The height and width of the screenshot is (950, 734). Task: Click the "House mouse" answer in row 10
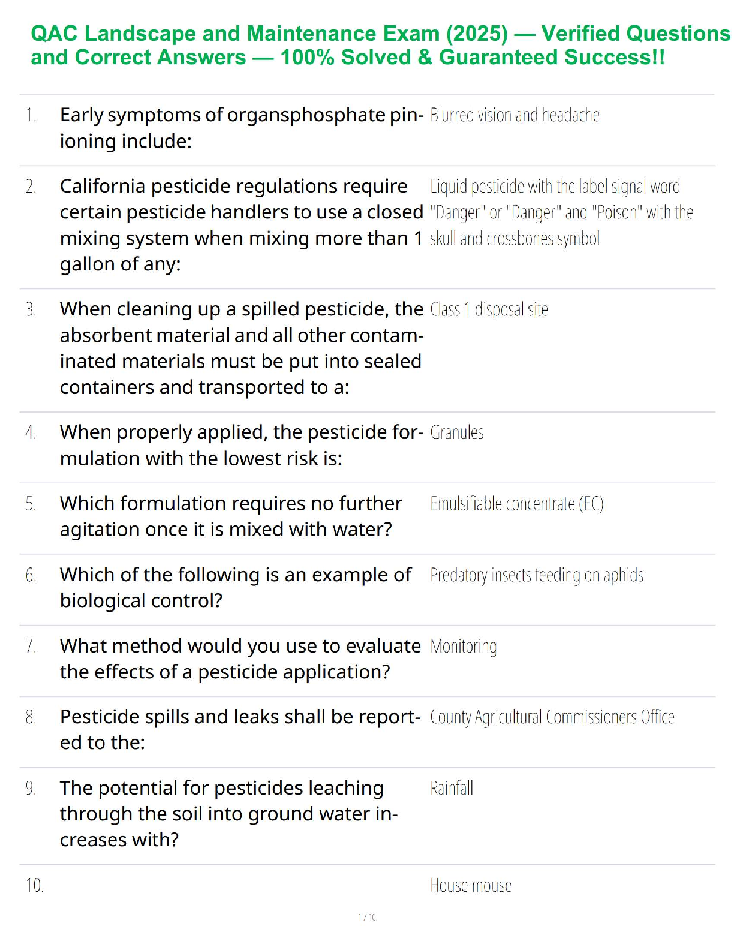471,886
